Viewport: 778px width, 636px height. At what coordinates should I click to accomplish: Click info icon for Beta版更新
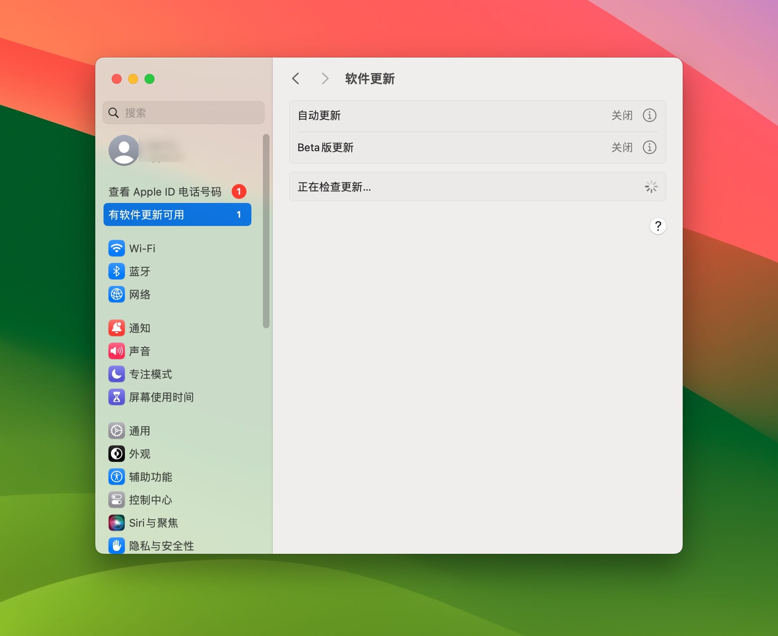coord(649,147)
